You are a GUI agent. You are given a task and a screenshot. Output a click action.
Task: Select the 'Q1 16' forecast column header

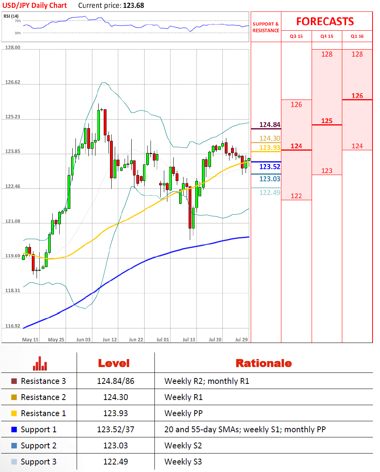357,36
